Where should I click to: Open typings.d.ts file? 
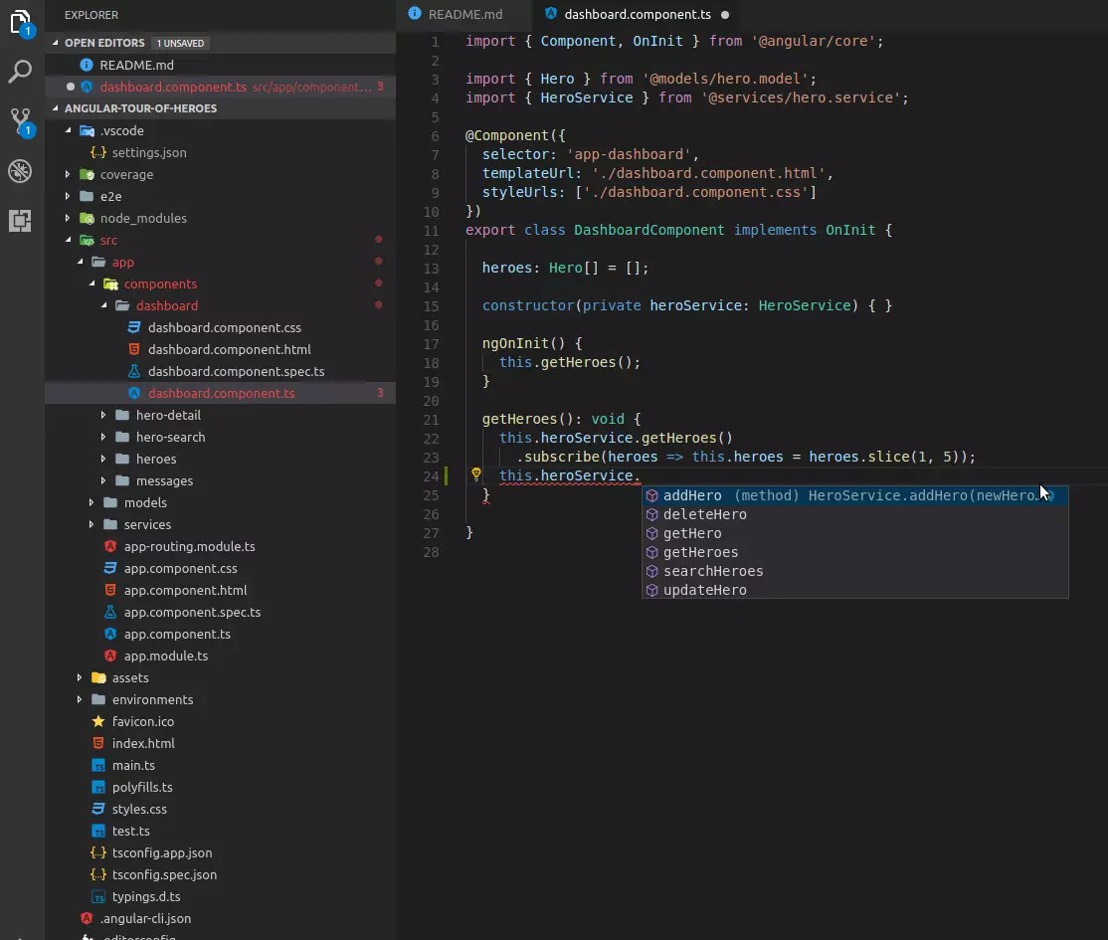(x=221, y=896)
